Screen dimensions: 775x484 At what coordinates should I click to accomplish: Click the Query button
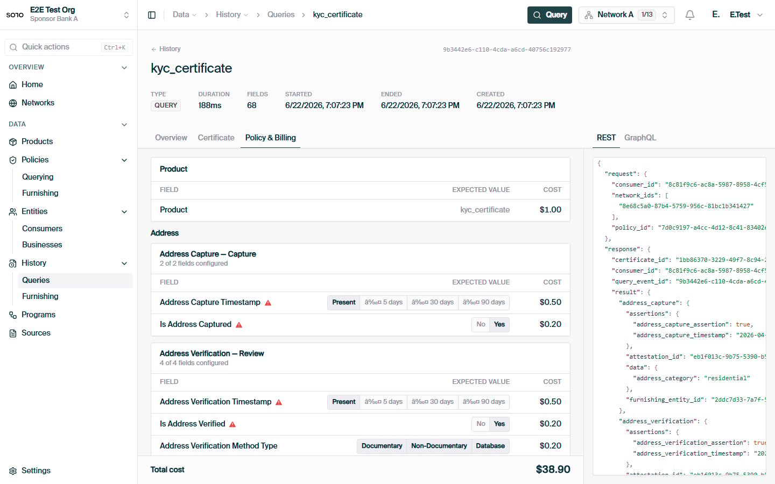coord(549,15)
